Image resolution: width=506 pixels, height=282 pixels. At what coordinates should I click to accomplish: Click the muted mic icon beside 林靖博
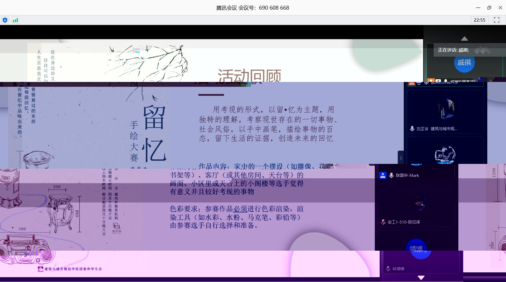point(388,268)
